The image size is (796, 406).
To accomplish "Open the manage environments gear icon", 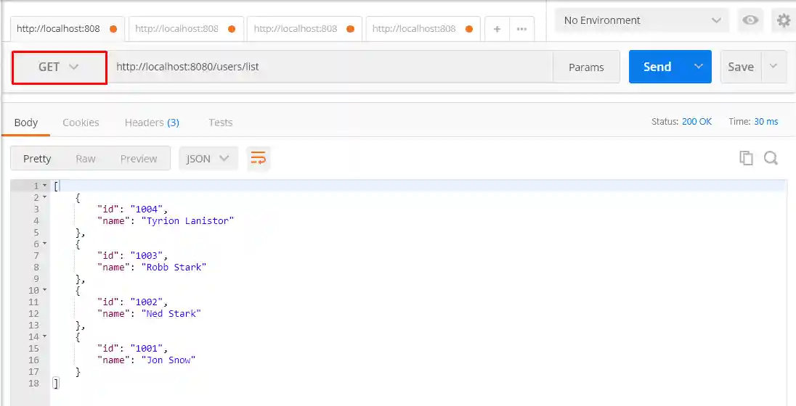I will pyautogui.click(x=784, y=20).
